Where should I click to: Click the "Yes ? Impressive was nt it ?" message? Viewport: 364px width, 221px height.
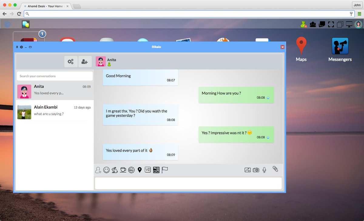[236, 134]
